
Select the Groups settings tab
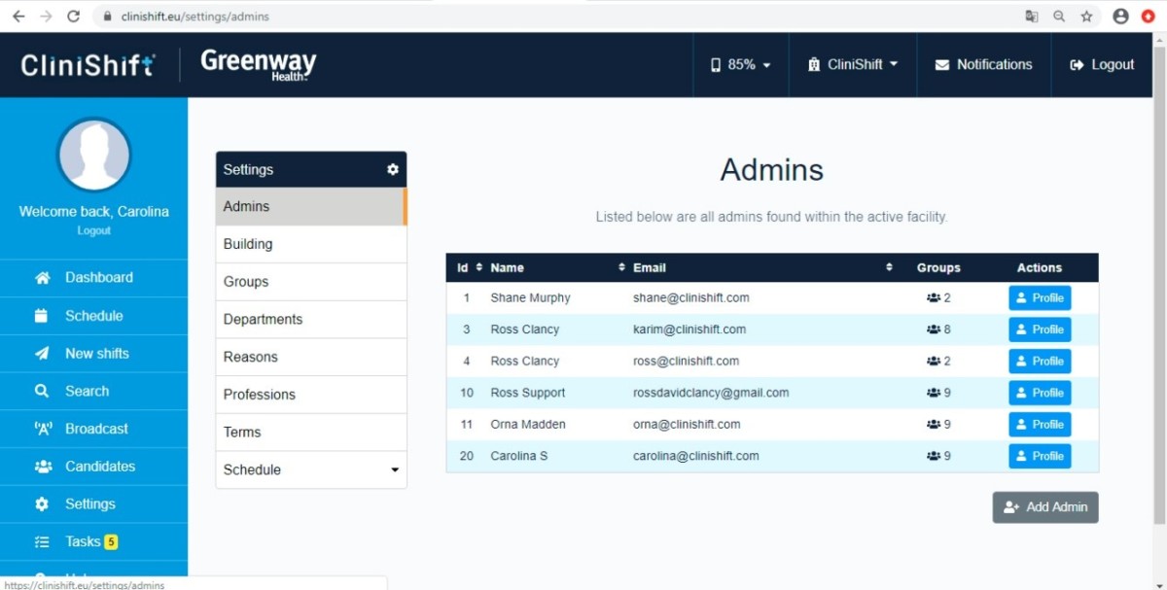click(x=311, y=282)
